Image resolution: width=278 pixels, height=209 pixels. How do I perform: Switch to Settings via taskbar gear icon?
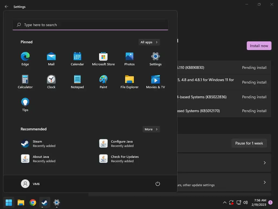[x=57, y=202]
